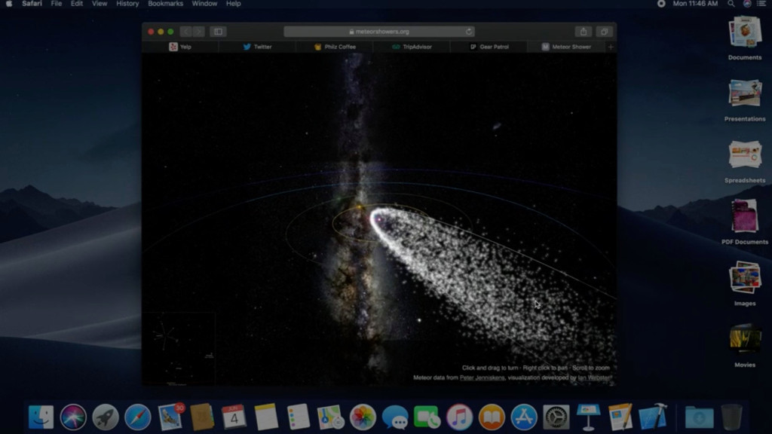Image resolution: width=772 pixels, height=434 pixels.
Task: Open the PDF Documents desktop stack
Action: [745, 222]
